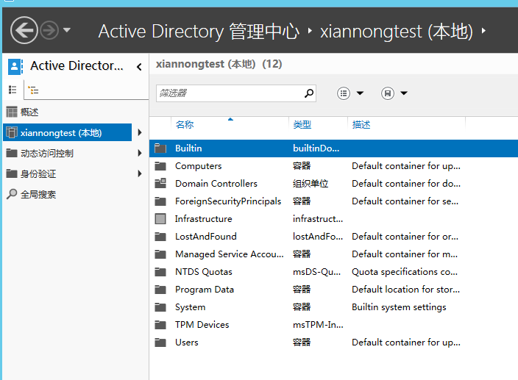Collapse the Active Directory navigation pane
The height and width of the screenshot is (380, 518).
[x=139, y=67]
